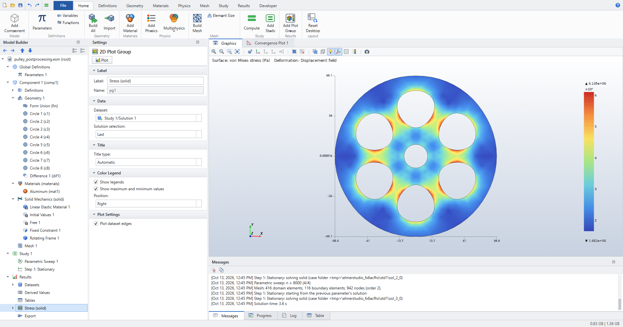Open the Physics ribbon tab

click(x=184, y=6)
